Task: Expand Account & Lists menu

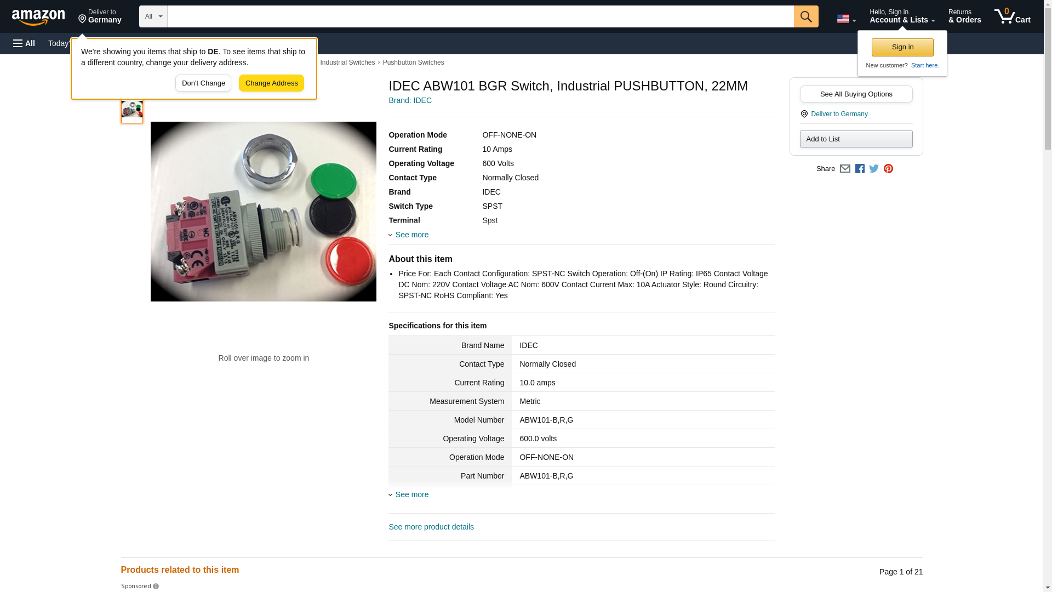Action: click(902, 16)
